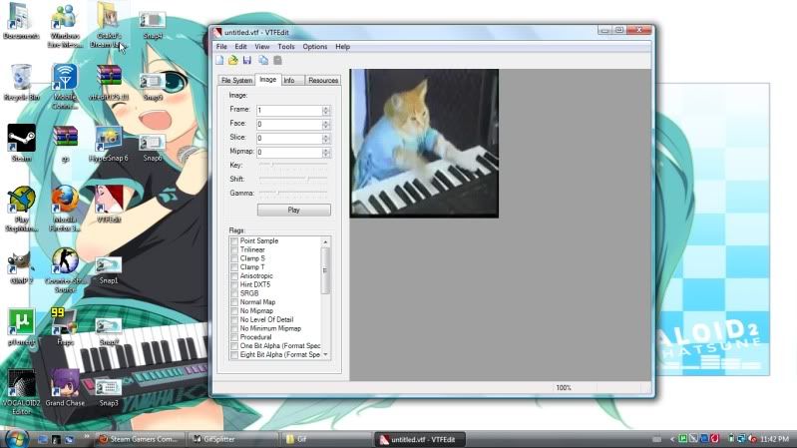
Task: Click the Open folder icon in VTFEdit toolbar
Action: point(232,61)
